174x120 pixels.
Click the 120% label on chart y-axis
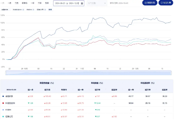click(3, 15)
